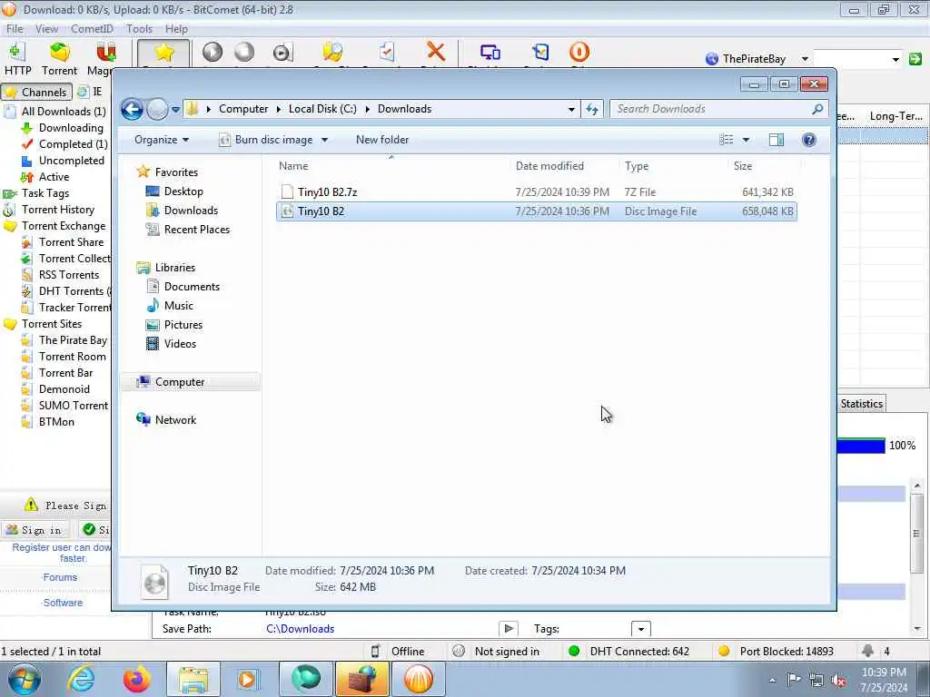Open the Windows Start button
Screen dimensions: 930x697
click(24, 679)
